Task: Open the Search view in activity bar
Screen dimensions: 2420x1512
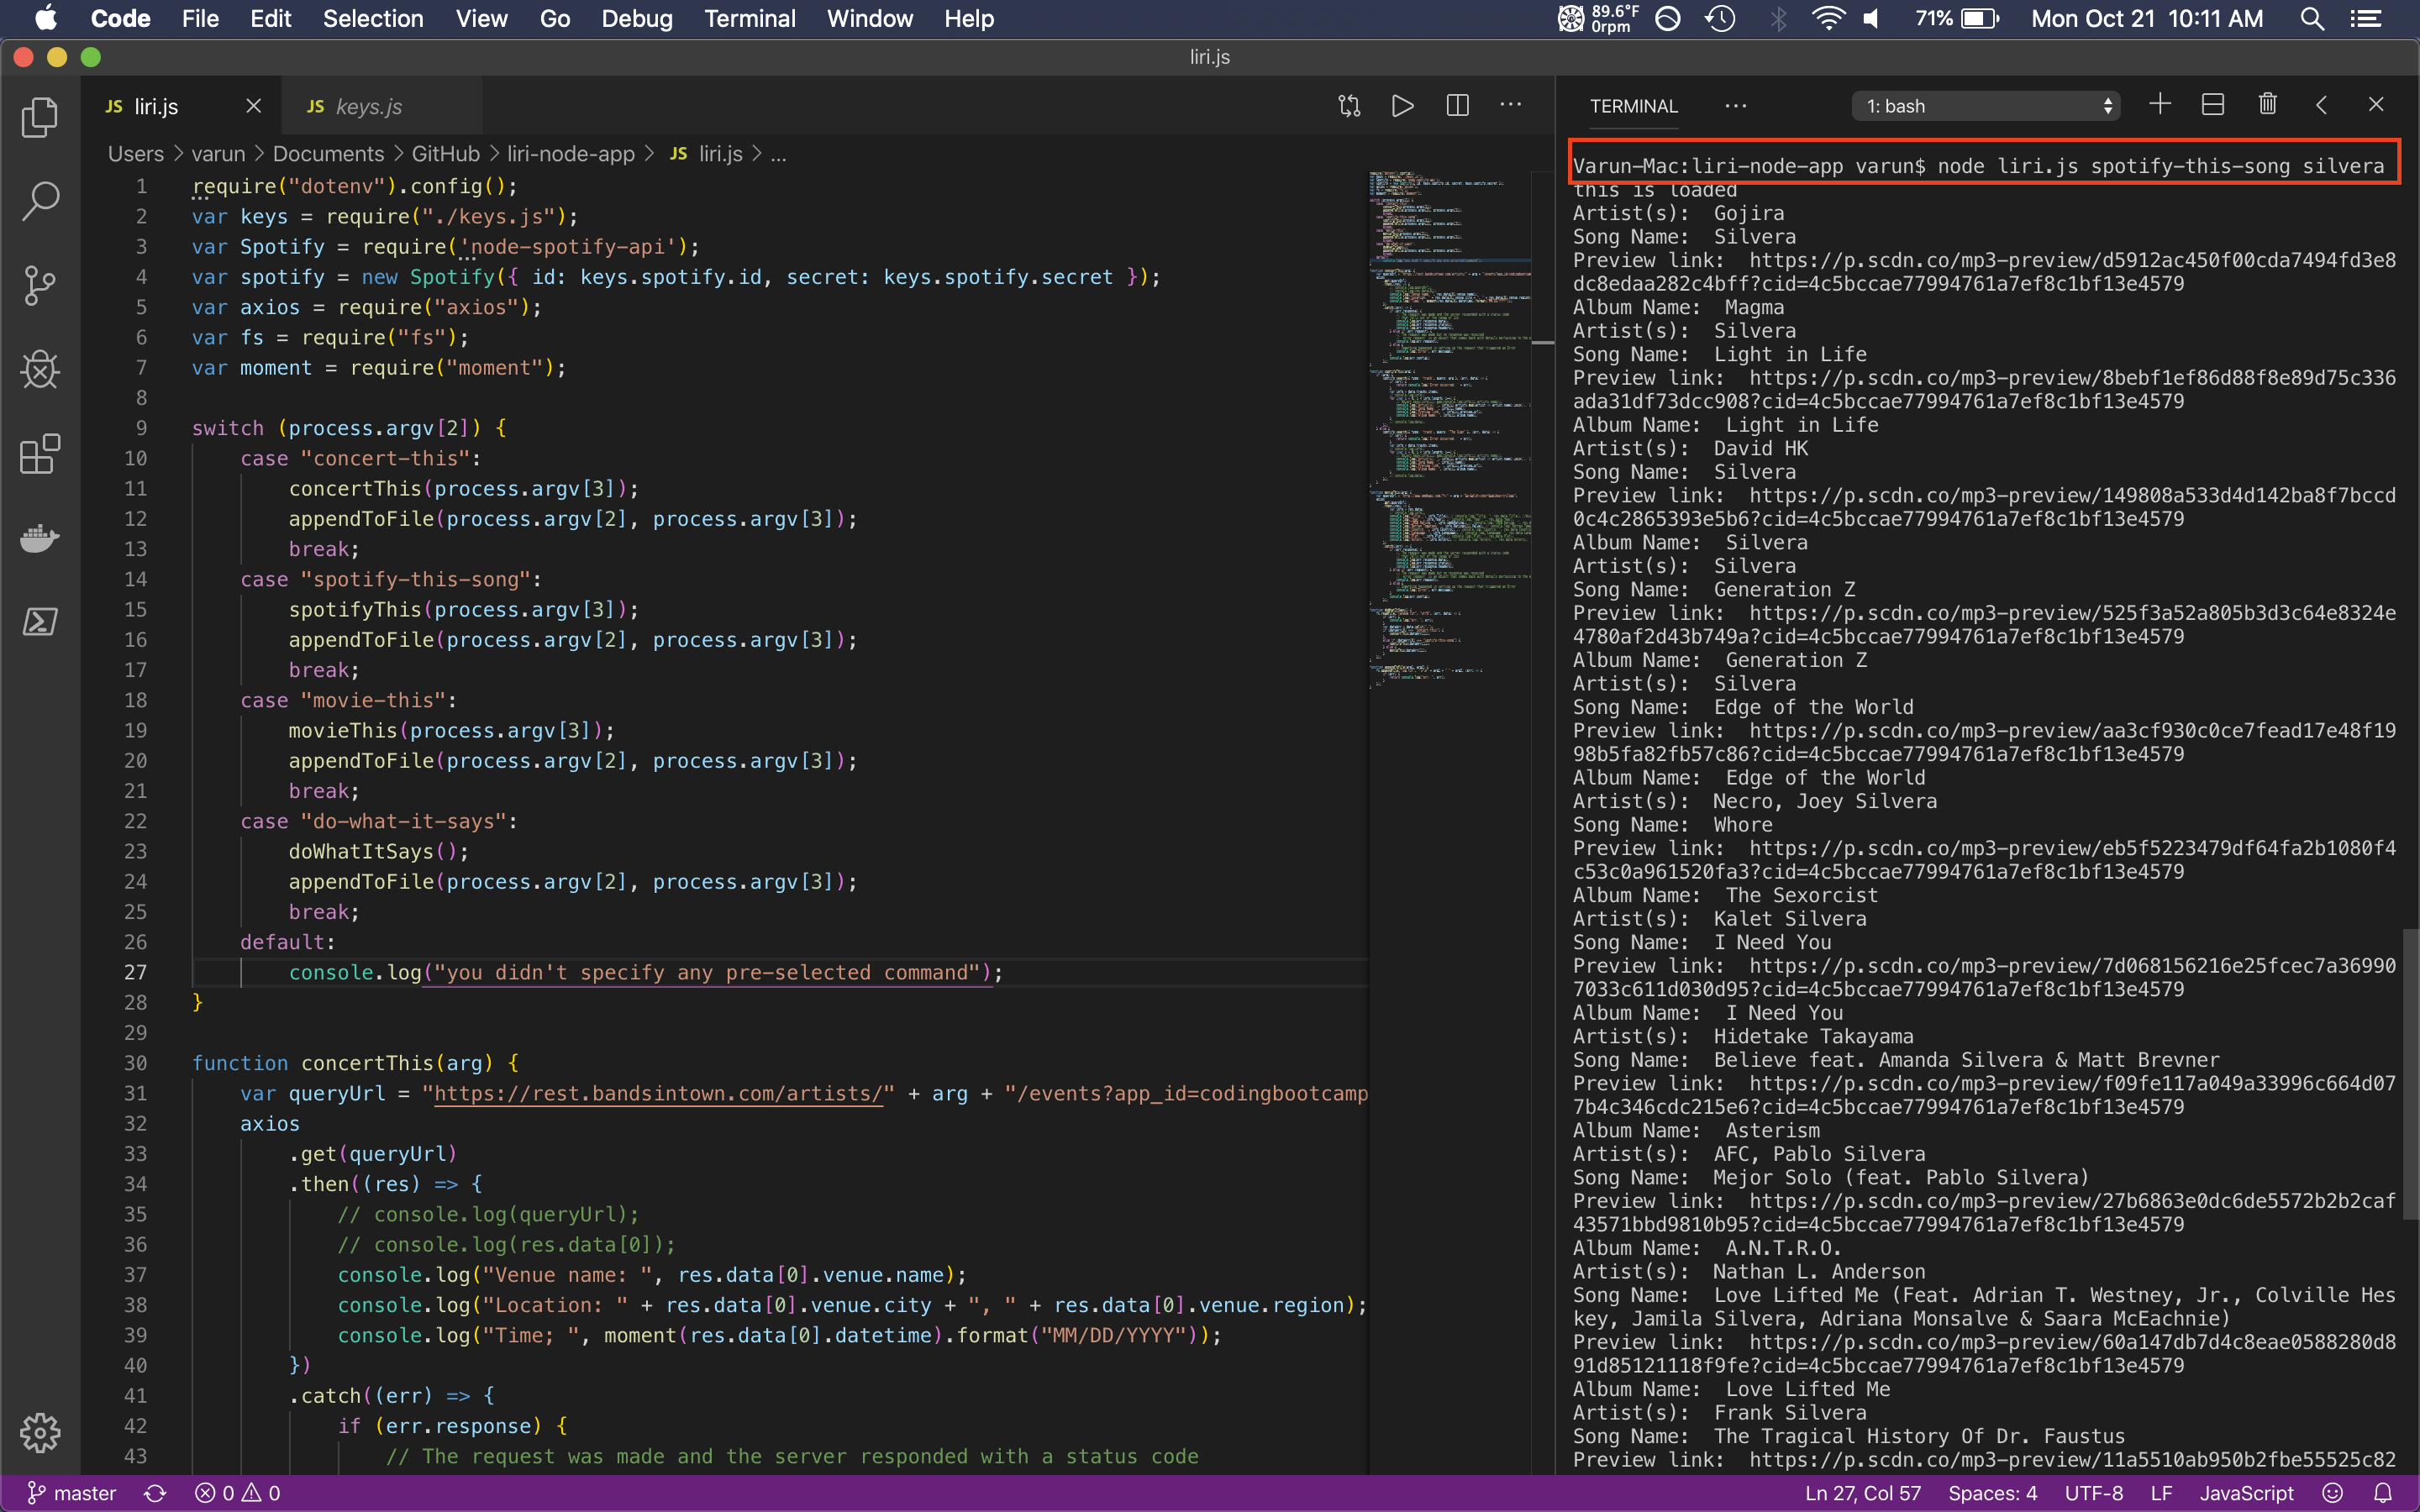Action: pos(40,201)
